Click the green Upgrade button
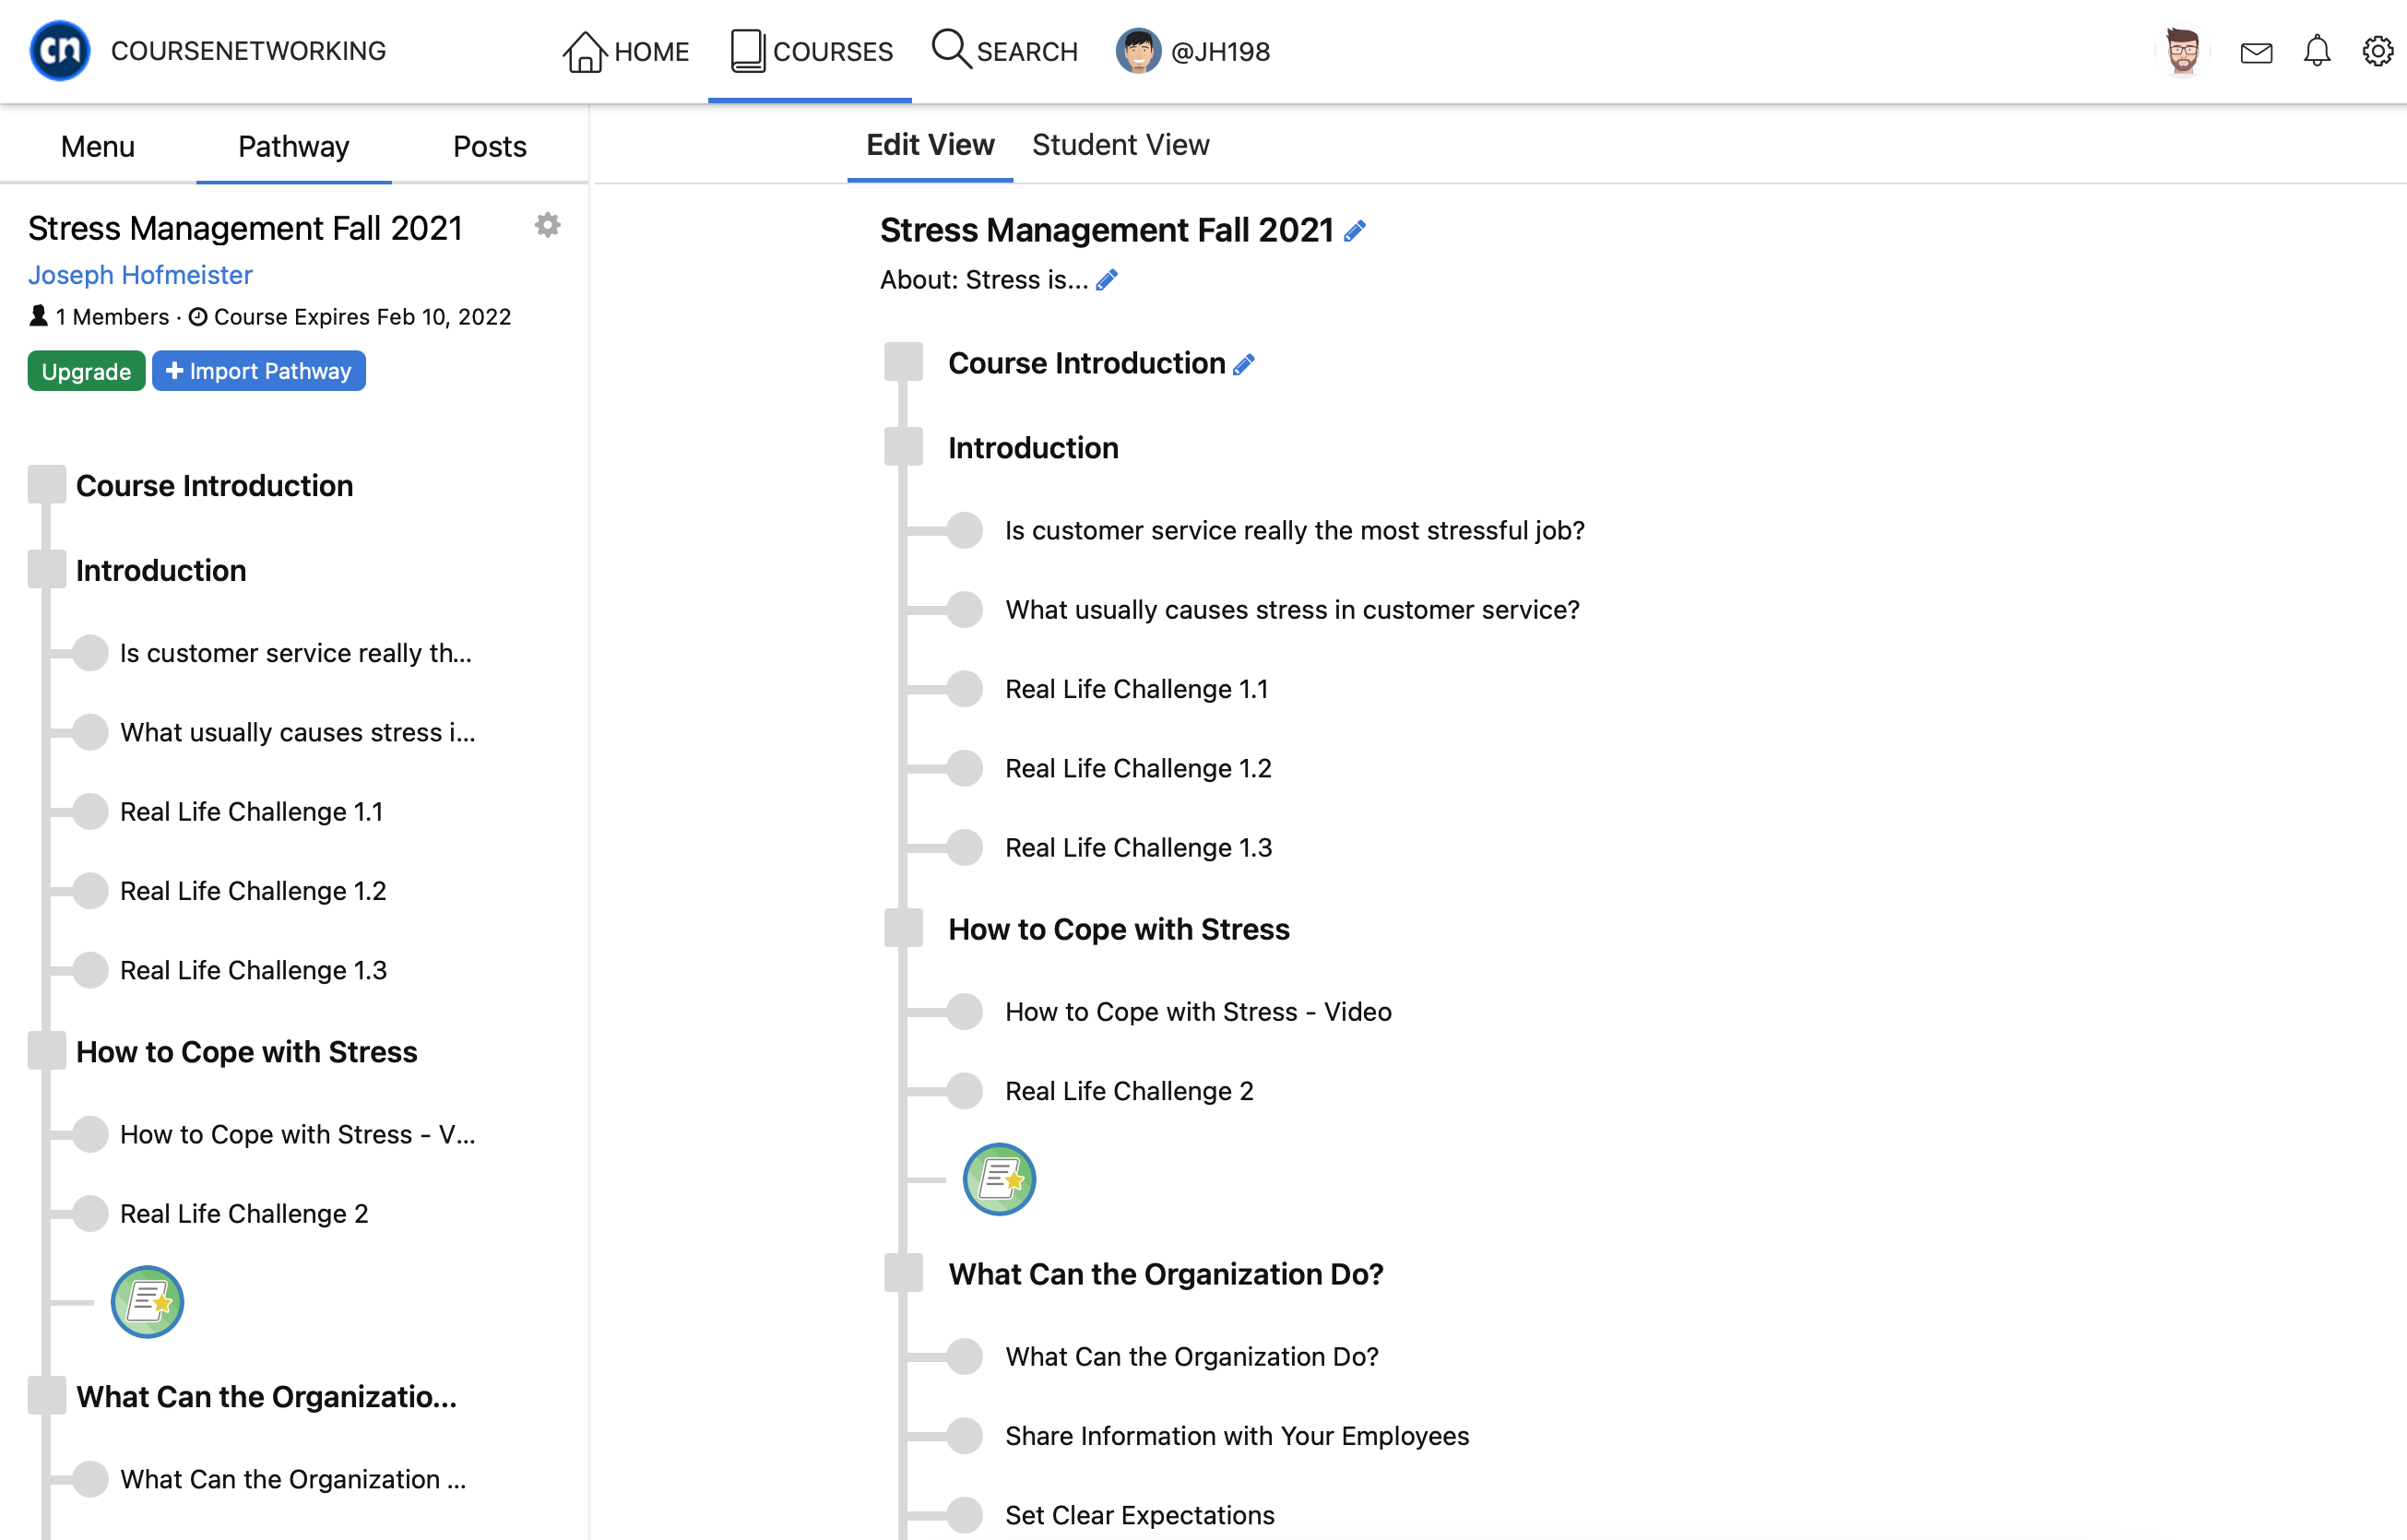Viewport: 2407px width, 1540px height. [x=86, y=371]
